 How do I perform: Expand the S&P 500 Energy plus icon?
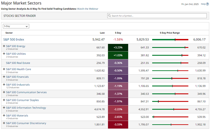4,46
